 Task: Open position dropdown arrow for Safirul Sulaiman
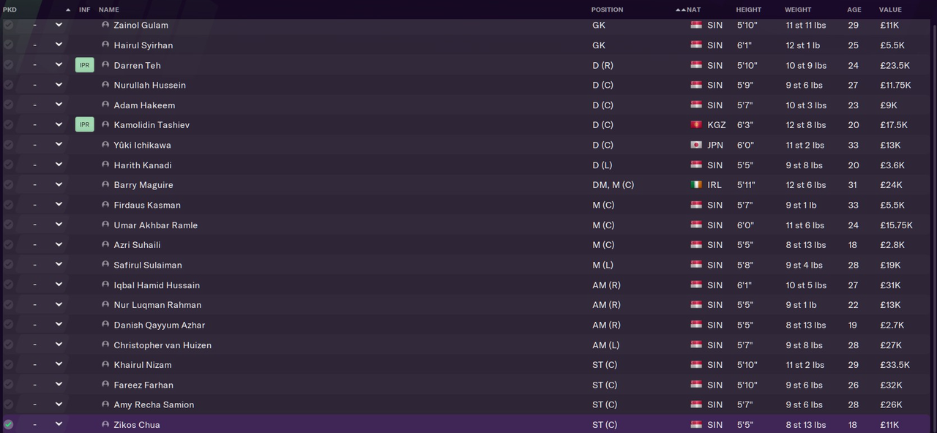tap(59, 265)
